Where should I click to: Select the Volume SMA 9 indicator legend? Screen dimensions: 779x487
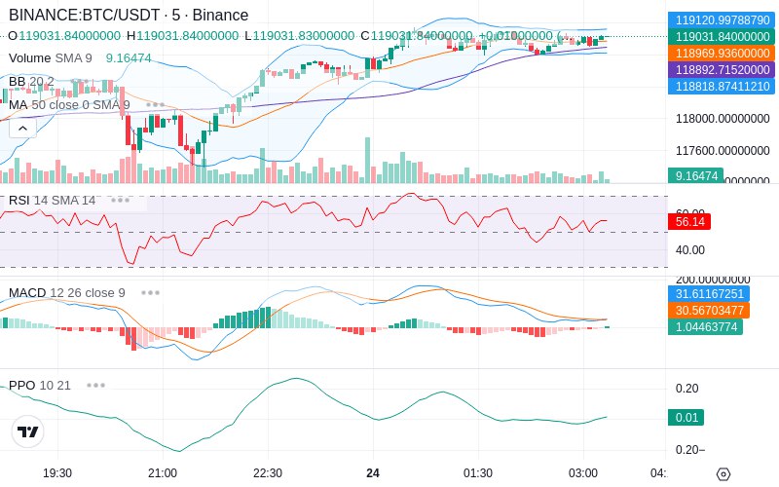[49, 57]
